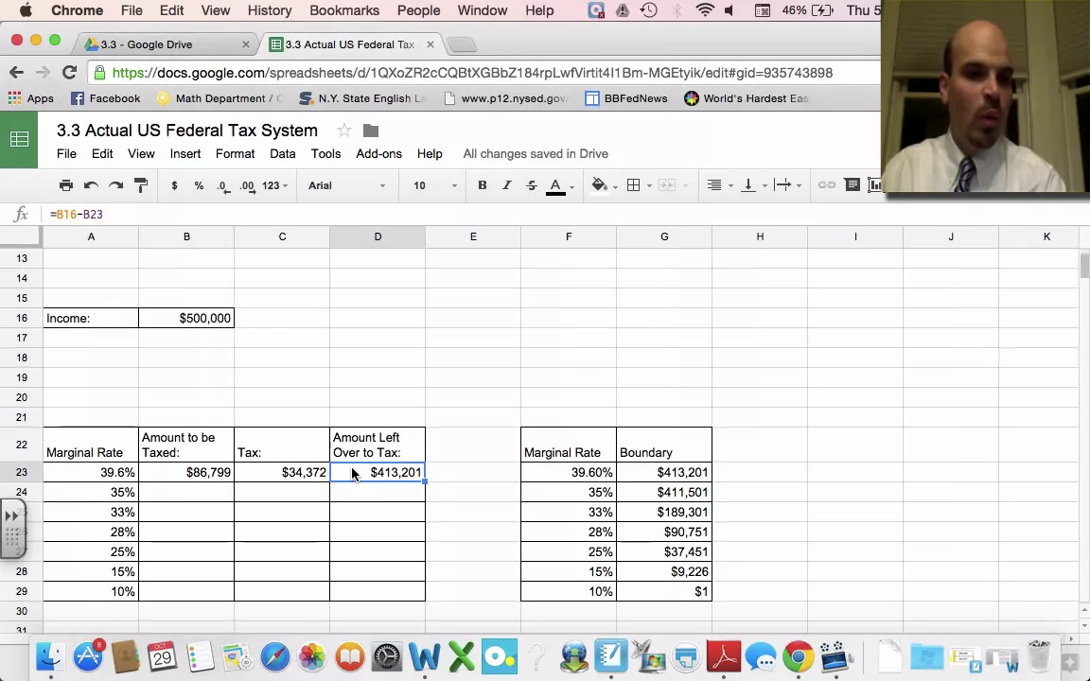This screenshot has height=681, width=1090.
Task: Open the font size 10 dropdown
Action: (x=436, y=185)
